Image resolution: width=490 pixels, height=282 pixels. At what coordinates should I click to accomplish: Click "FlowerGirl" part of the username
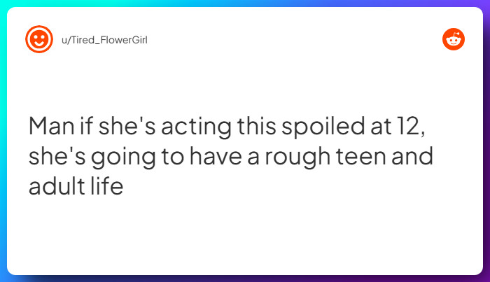pos(124,40)
